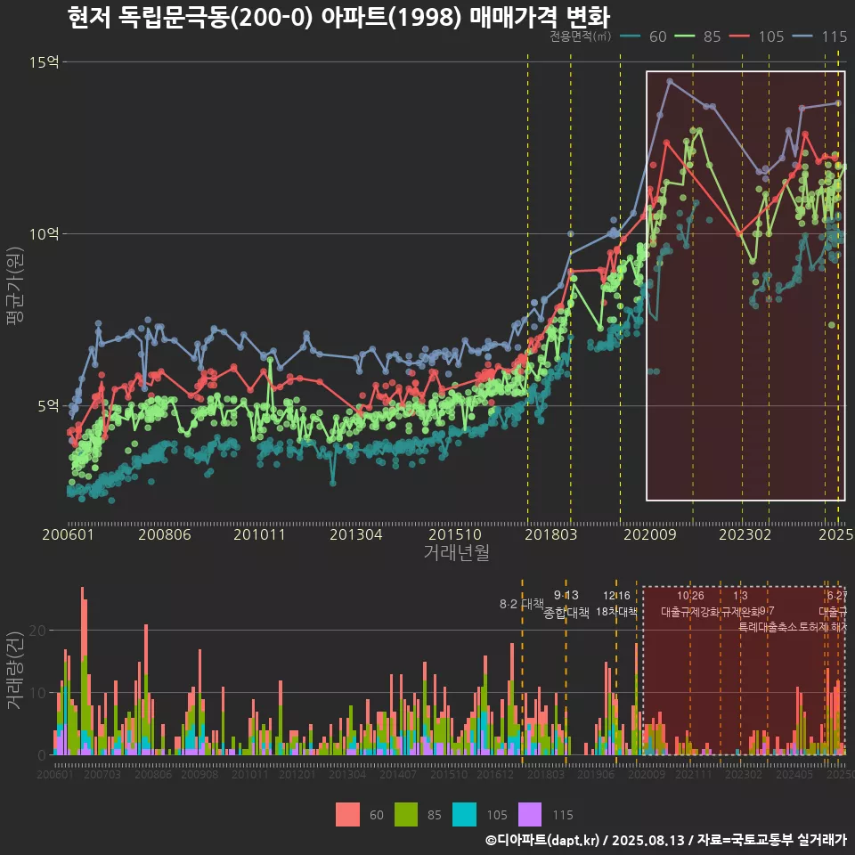Screen dimensions: 855x855
Task: Click volume chart tick label 200908
Action: pyautogui.click(x=199, y=774)
